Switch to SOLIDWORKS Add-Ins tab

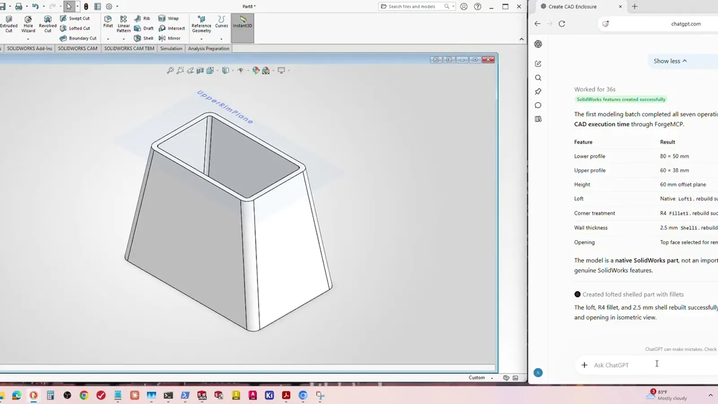pyautogui.click(x=30, y=48)
